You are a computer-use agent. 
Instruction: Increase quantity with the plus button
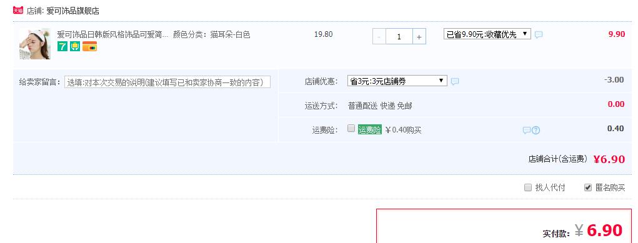point(419,37)
